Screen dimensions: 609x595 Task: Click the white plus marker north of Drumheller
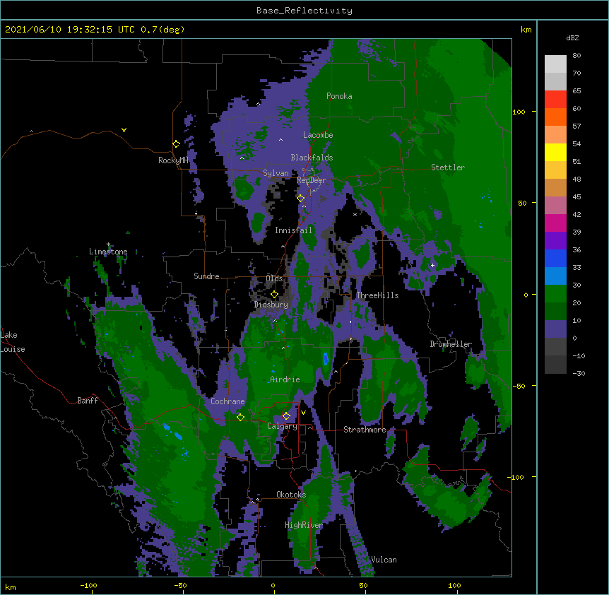(432, 265)
